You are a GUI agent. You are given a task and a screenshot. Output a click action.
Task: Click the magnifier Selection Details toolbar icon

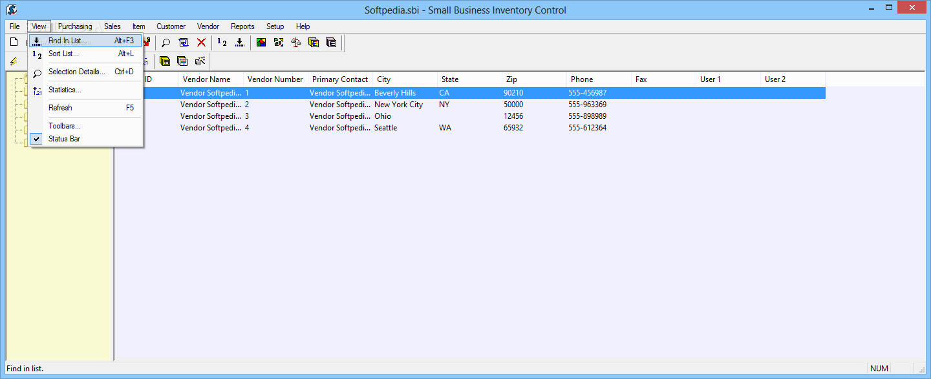(166, 43)
